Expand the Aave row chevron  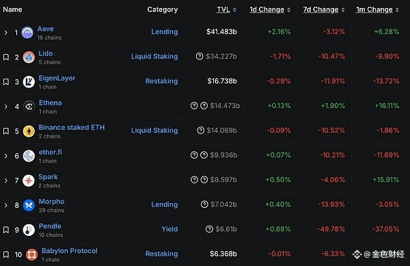(x=5, y=32)
